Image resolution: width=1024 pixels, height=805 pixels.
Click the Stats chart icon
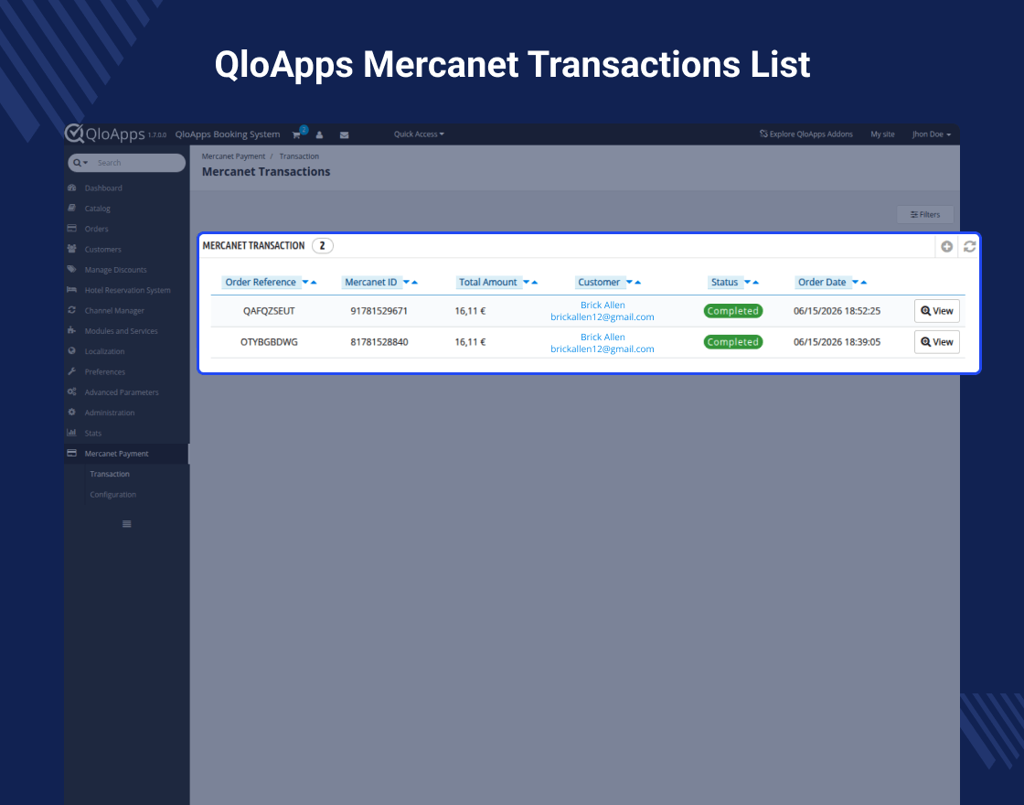tap(72, 432)
